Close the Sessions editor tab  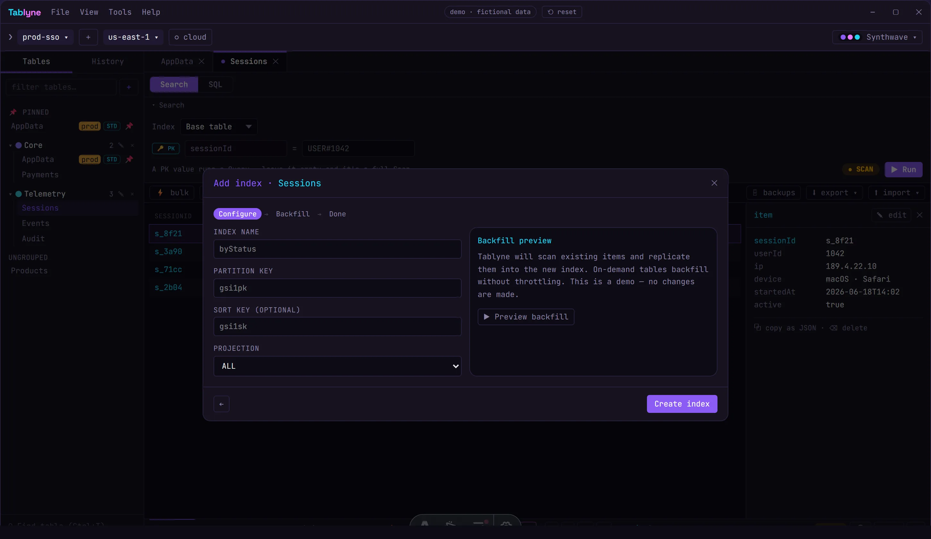coord(276,61)
